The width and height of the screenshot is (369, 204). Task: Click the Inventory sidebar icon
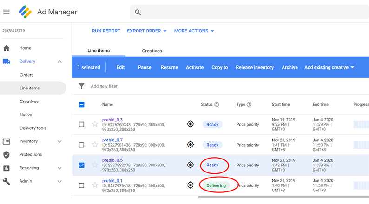(7, 141)
